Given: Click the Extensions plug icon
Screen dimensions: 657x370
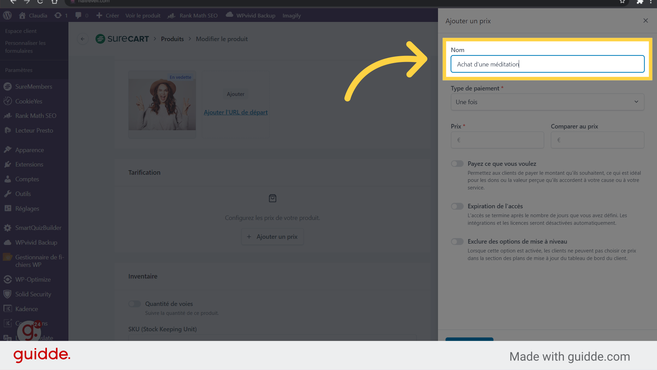Looking at the screenshot, I should tap(8, 164).
